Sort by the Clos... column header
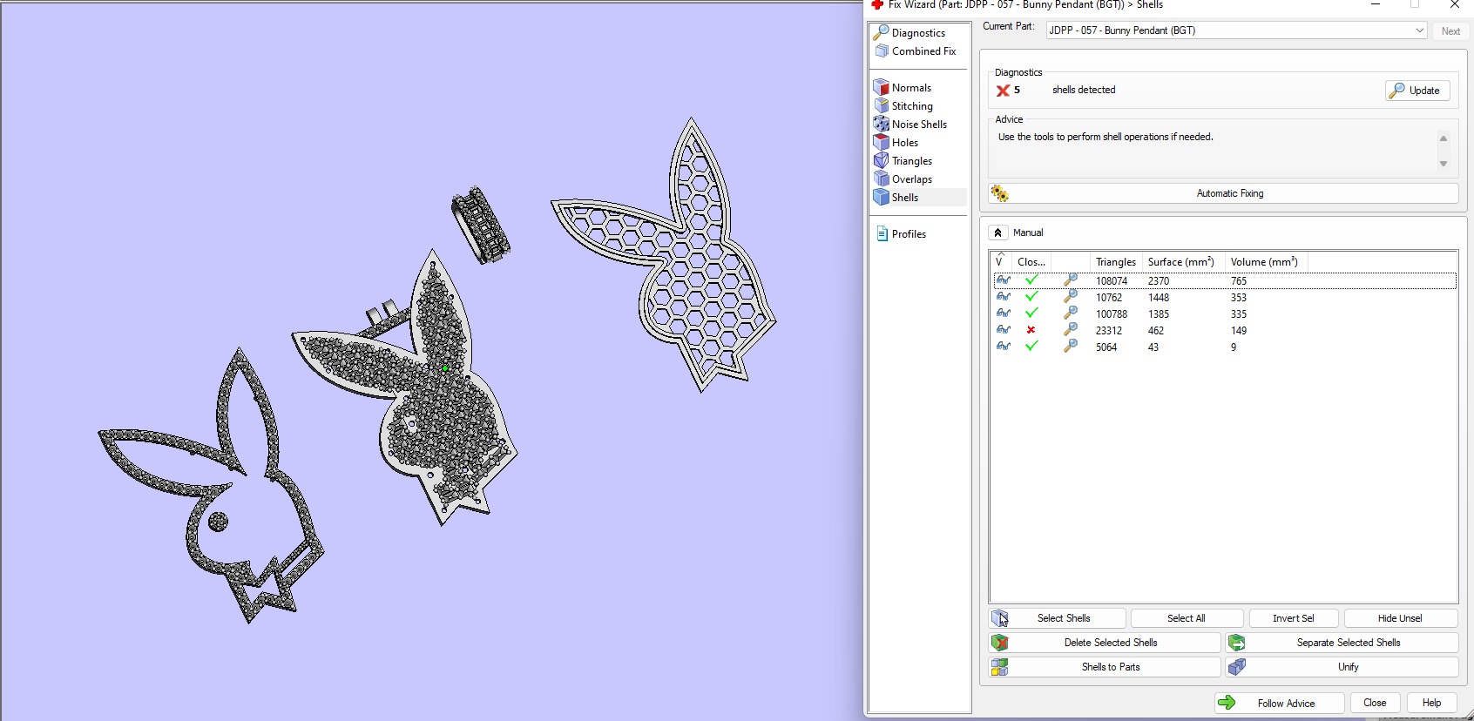 1031,262
